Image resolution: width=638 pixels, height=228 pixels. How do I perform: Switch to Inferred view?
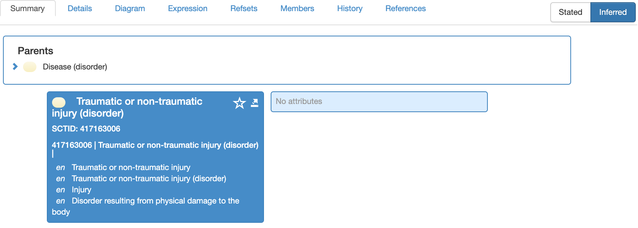pyautogui.click(x=613, y=12)
